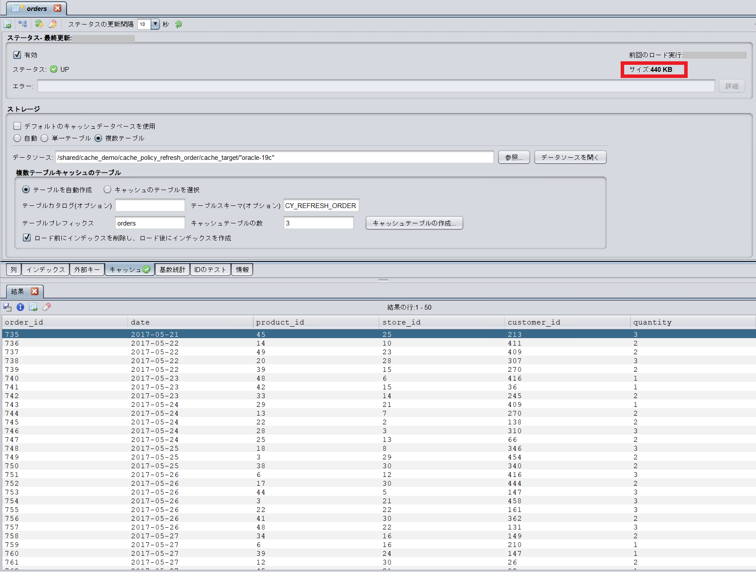The width and height of the screenshot is (756, 572).
Task: Click the データソース path field
Action: click(274, 157)
